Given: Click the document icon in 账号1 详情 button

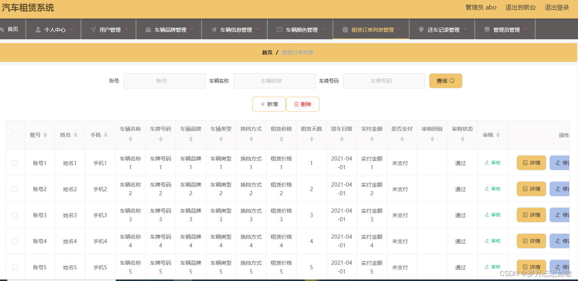Looking at the screenshot, I should coord(525,163).
